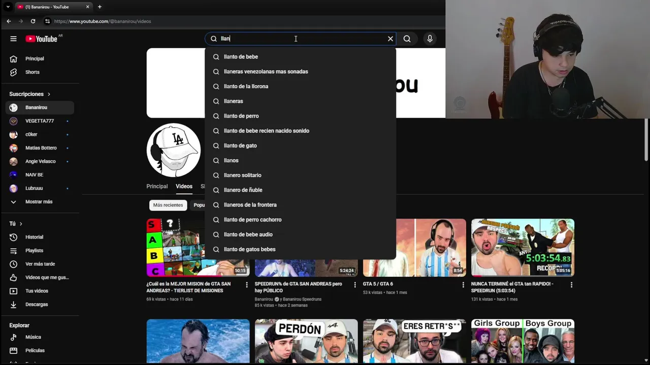Select suggestion 'llanto de bebe audio'
This screenshot has width=650, height=365.
[x=300, y=235]
